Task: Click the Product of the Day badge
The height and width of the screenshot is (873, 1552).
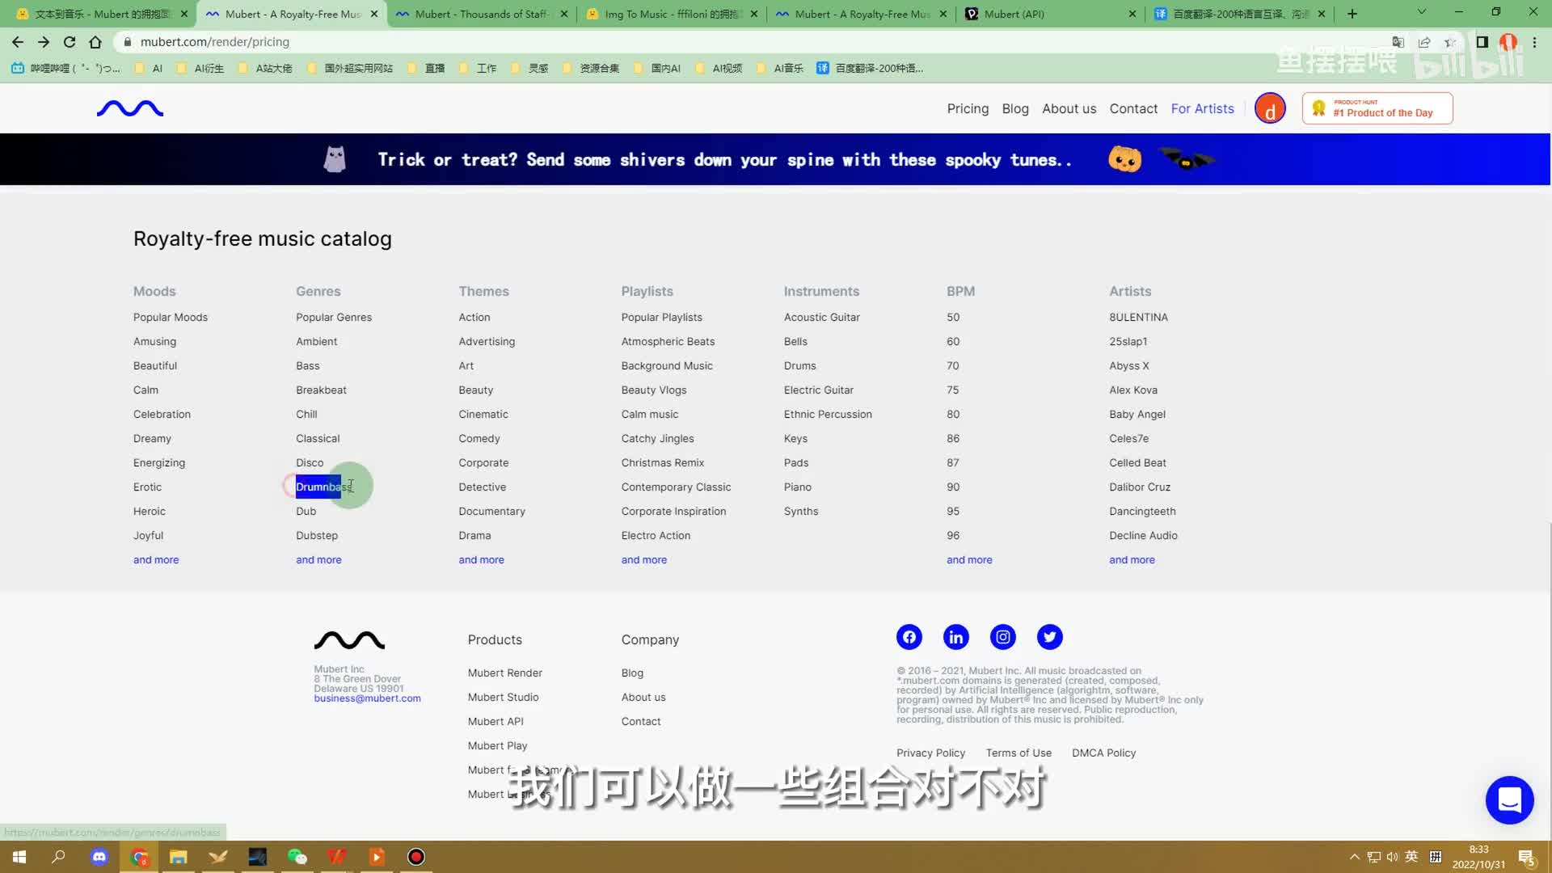Action: coord(1377,108)
